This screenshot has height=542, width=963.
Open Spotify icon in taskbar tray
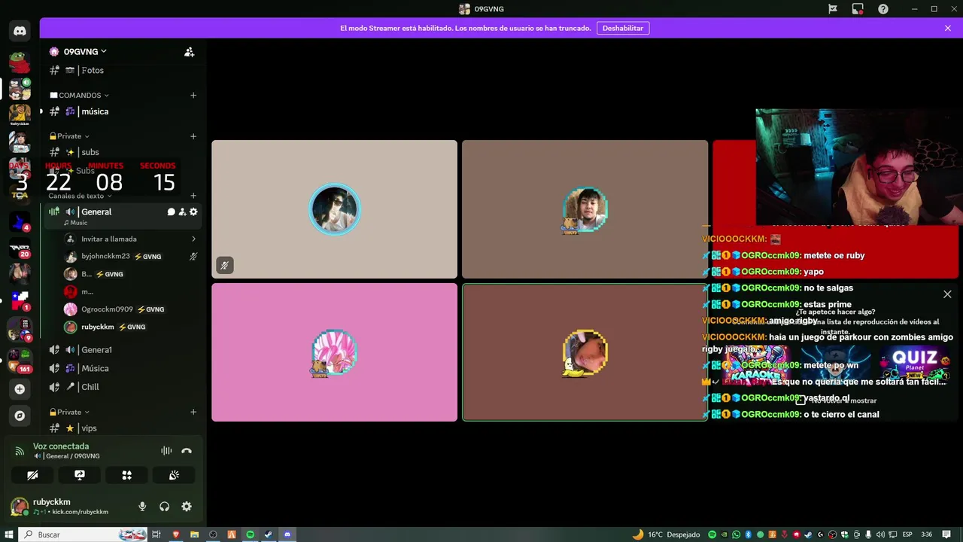point(712,534)
